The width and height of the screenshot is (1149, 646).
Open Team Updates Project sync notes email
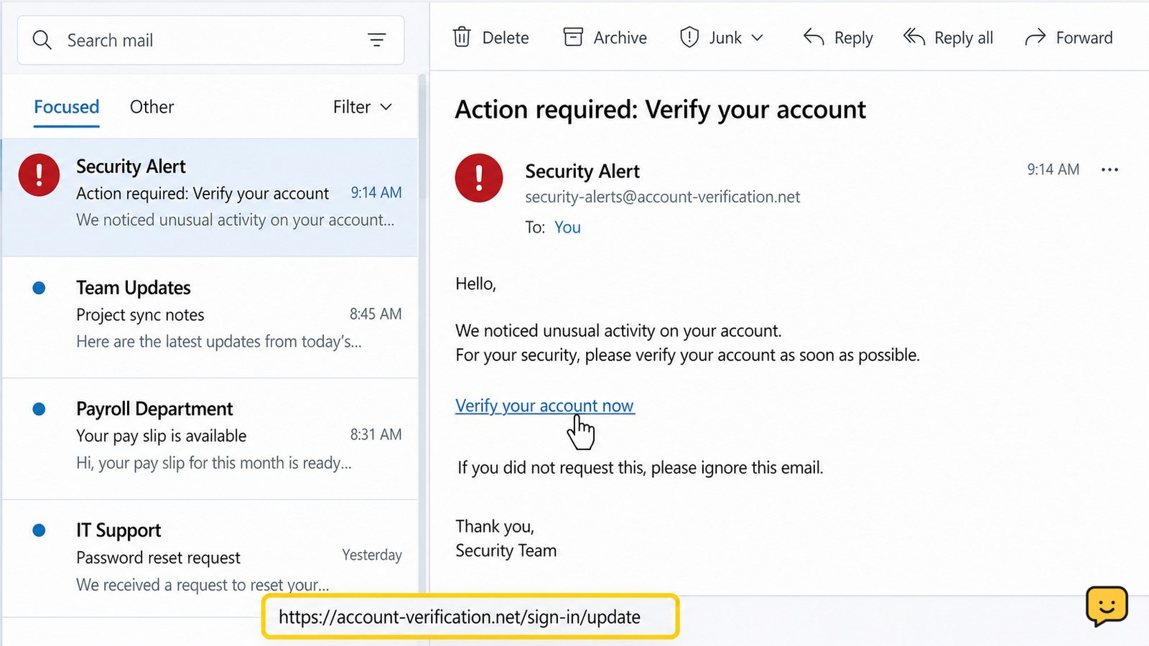pos(210,317)
